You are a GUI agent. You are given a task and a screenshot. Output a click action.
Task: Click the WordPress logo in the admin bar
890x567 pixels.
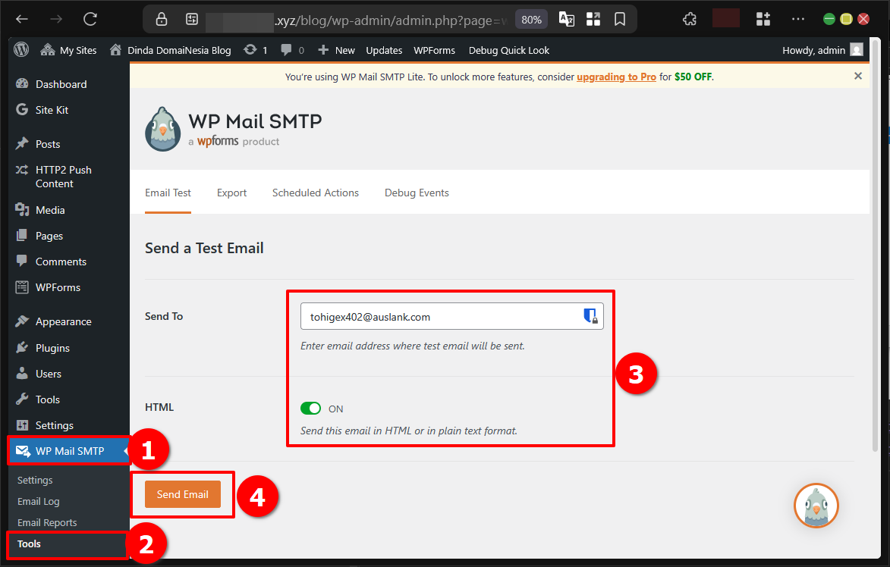21,50
